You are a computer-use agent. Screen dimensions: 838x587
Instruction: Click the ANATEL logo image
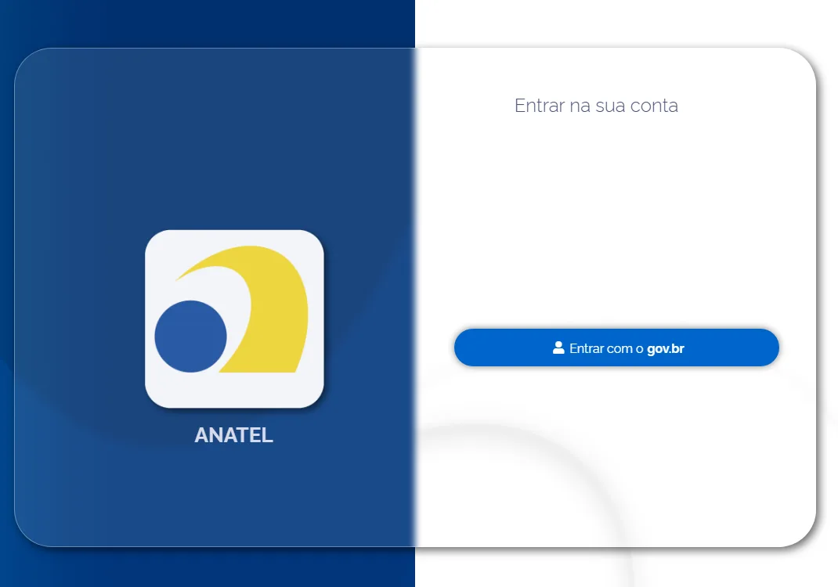tap(234, 319)
